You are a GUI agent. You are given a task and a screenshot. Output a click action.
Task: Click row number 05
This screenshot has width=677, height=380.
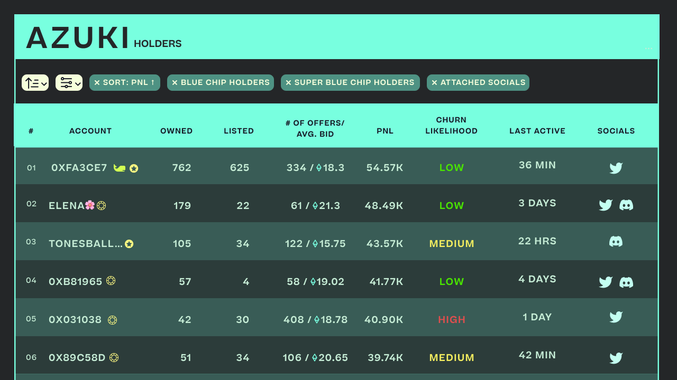pos(31,319)
